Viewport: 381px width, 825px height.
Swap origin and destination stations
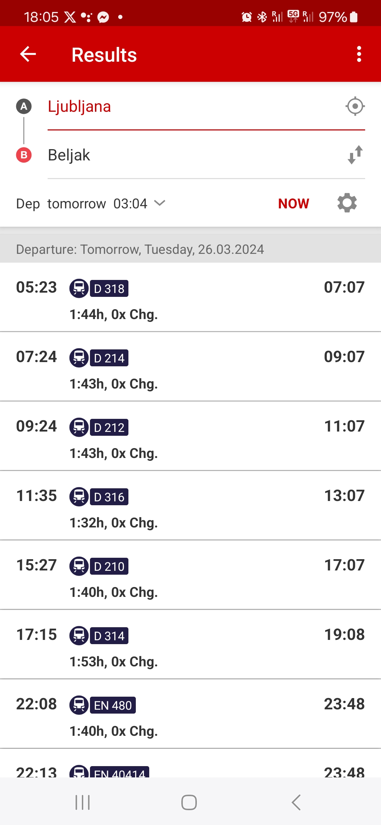[355, 155]
